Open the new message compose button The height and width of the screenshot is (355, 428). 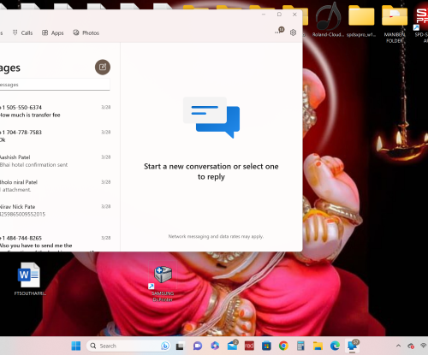(103, 68)
